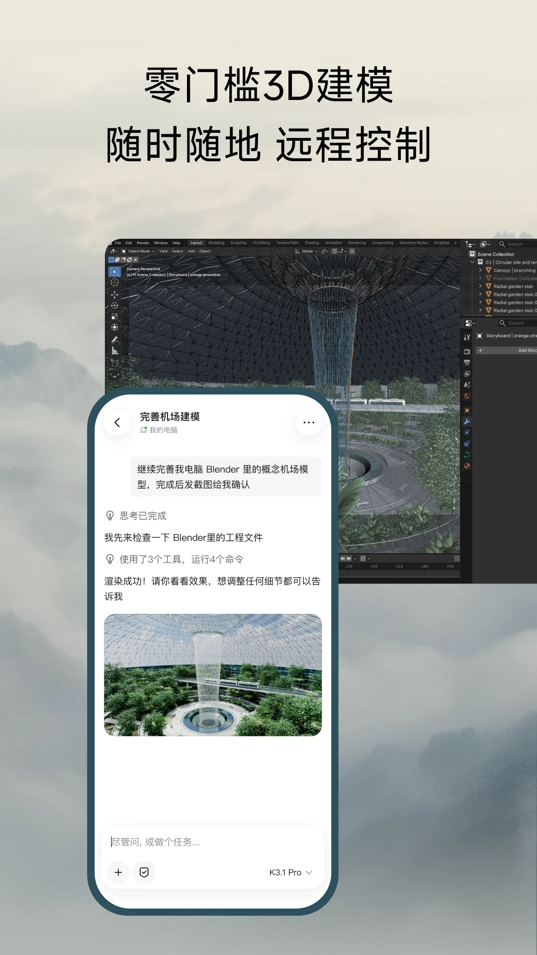
Task: Tap the chat message input field
Action: click(213, 842)
